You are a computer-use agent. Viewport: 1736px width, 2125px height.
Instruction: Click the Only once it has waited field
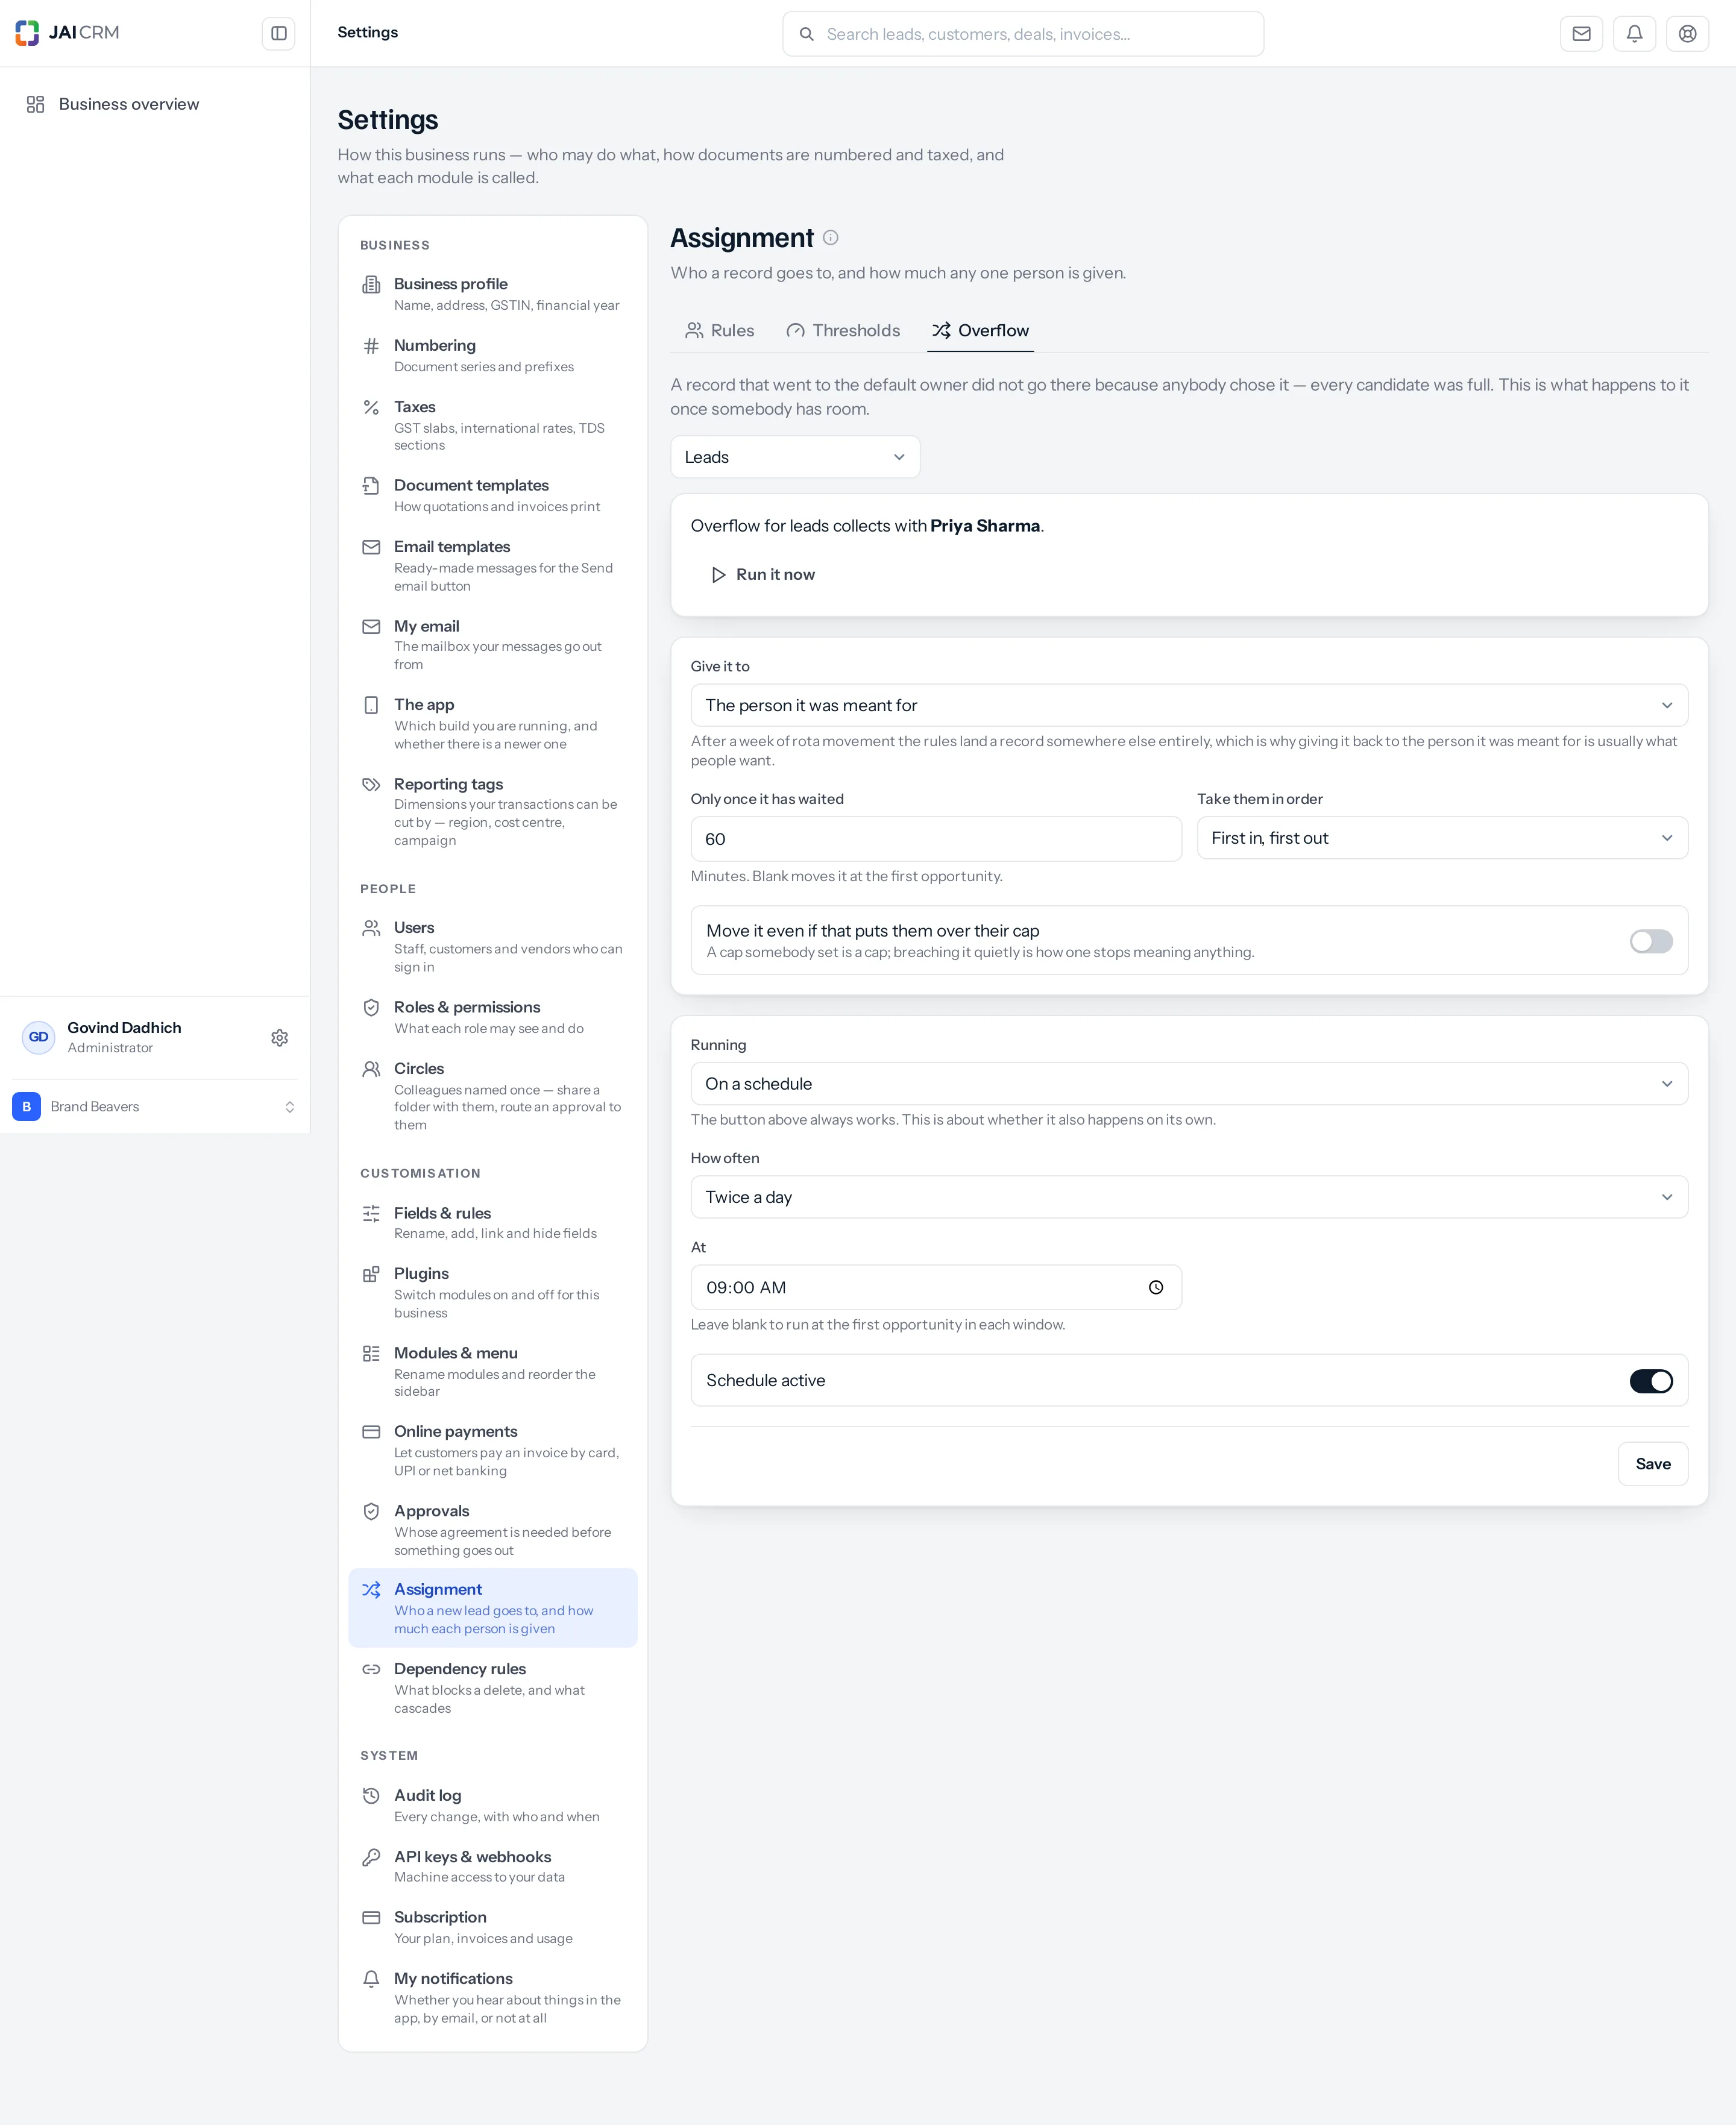(936, 840)
